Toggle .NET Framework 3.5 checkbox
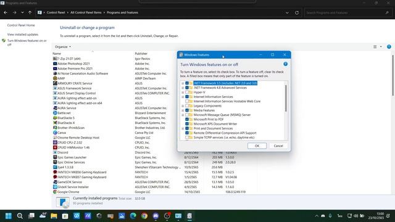 187,83
